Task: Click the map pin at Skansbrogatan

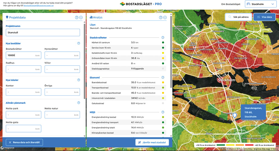Action: (x=234, y=116)
